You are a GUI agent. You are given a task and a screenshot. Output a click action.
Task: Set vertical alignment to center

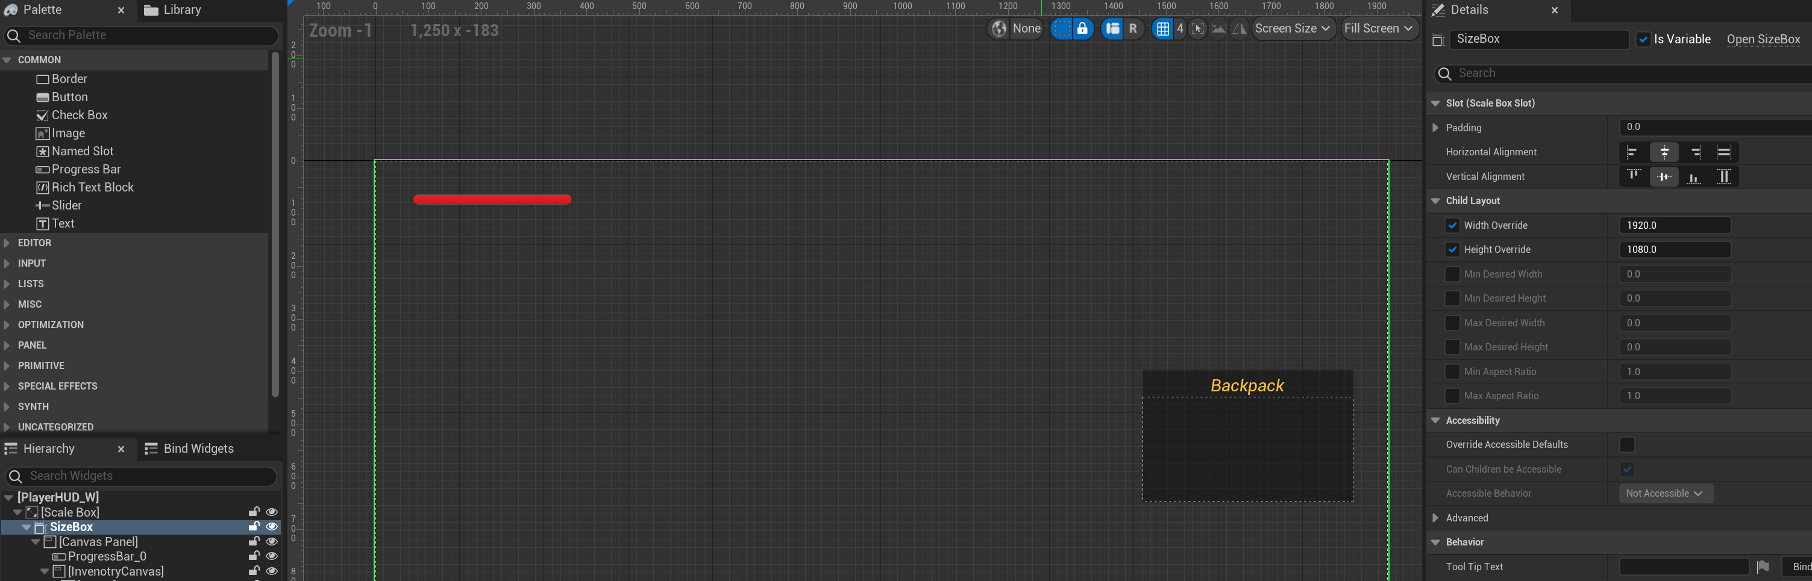1664,177
